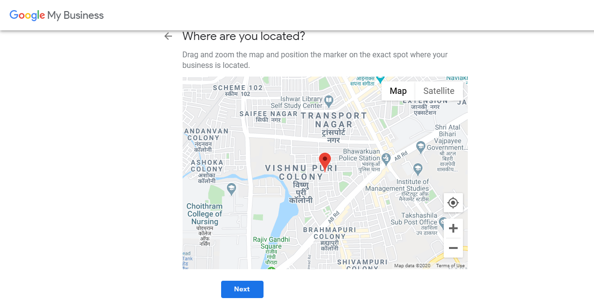Viewport: 594px width, 300px height.
Task: Open the Terms of Use link
Action: pyautogui.click(x=450, y=266)
